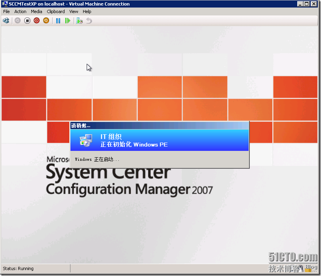Open the View menu
Image resolution: width=321 pixels, height=276 pixels.
tap(74, 11)
